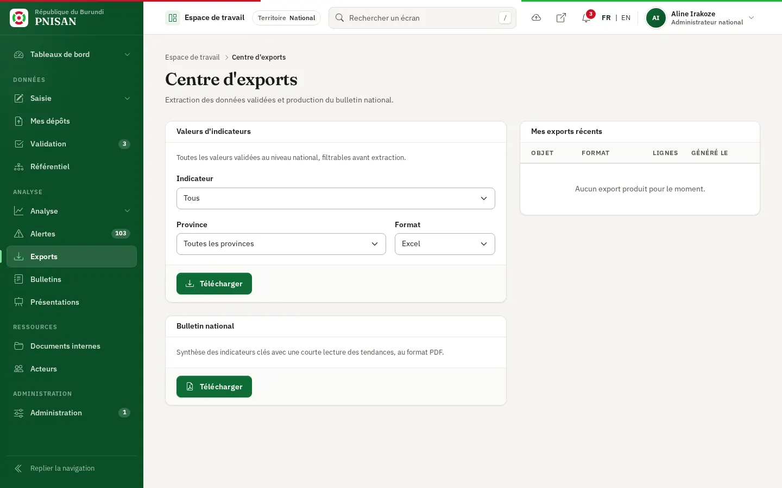Open Documents internes in the sidebar

[72, 346]
